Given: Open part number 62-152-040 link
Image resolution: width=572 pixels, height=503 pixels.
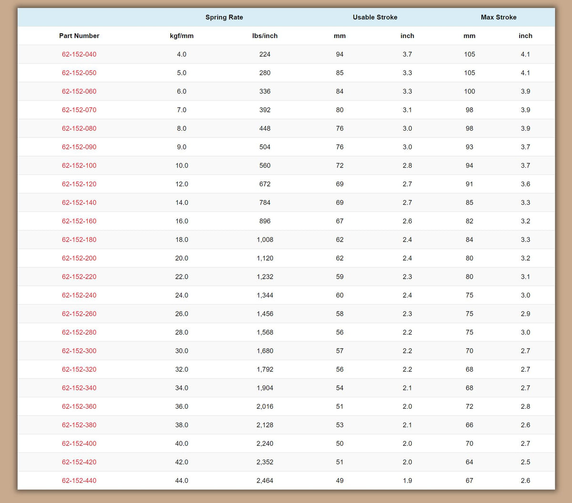Looking at the screenshot, I should point(79,54).
